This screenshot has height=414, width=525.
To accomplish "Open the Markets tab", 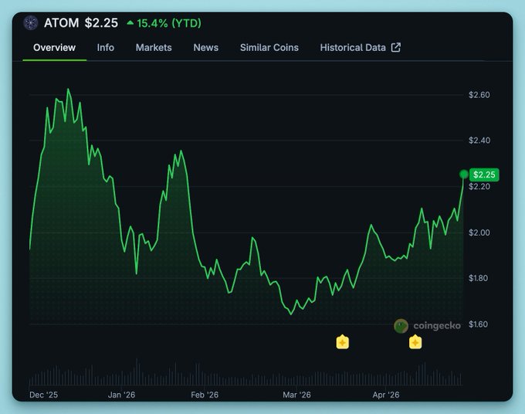I will click(x=154, y=48).
